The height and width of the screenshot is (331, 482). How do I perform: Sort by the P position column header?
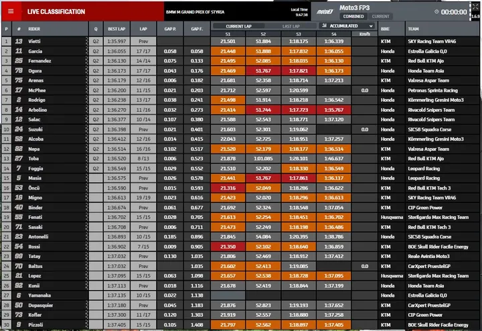pyautogui.click(x=7, y=29)
